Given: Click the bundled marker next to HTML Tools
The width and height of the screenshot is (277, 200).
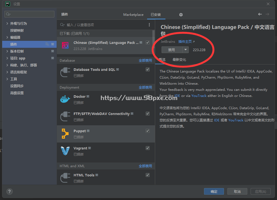Looking at the screenshot, I should pyautogui.click(x=97, y=175).
